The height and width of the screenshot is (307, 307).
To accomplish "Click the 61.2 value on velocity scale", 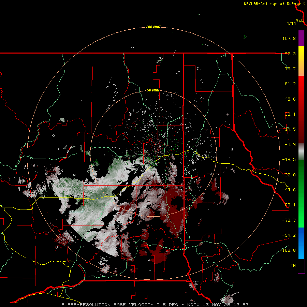I will tap(290, 84).
